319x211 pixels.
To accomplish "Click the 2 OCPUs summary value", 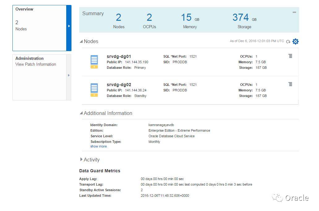I will [149, 18].
